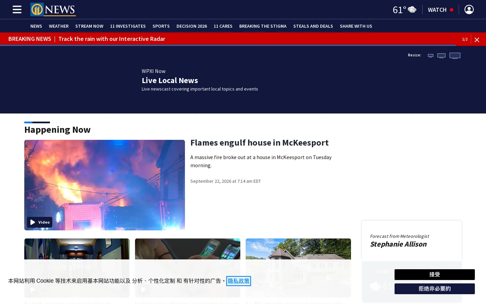Open the hamburger menu icon
The height and width of the screenshot is (304, 486).
[17, 9]
